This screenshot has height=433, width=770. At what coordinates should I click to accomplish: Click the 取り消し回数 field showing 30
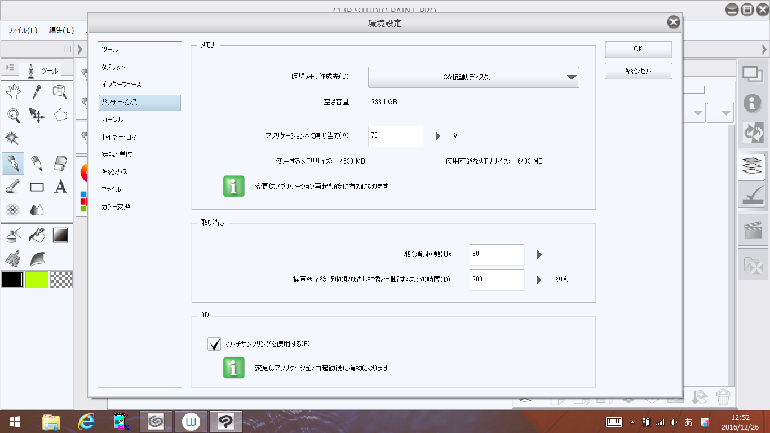(497, 254)
